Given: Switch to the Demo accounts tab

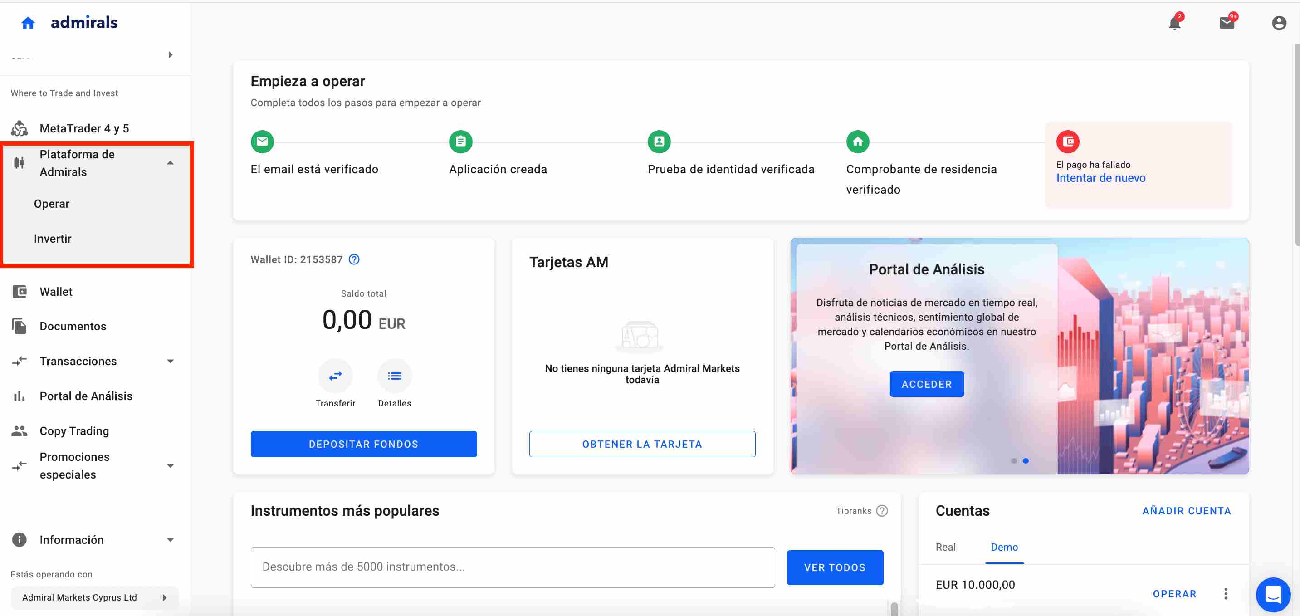Looking at the screenshot, I should tap(1004, 548).
